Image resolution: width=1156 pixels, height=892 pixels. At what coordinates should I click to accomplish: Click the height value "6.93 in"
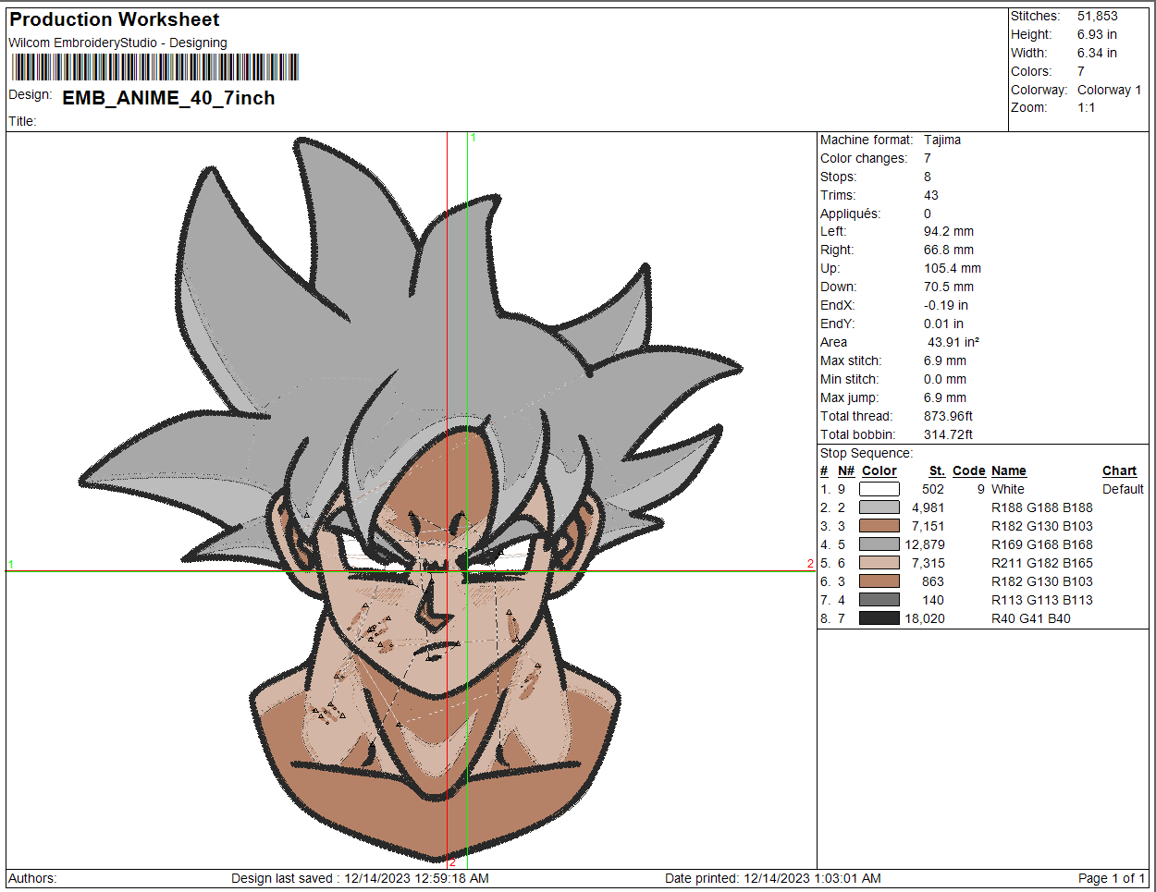click(x=1097, y=34)
